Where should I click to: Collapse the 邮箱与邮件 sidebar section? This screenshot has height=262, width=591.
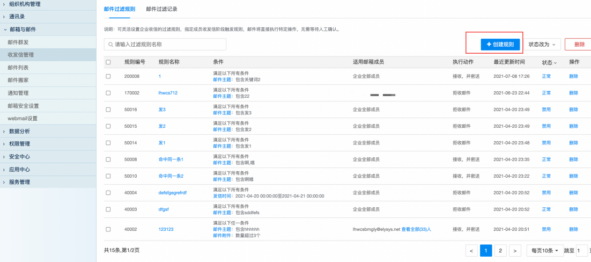23,30
